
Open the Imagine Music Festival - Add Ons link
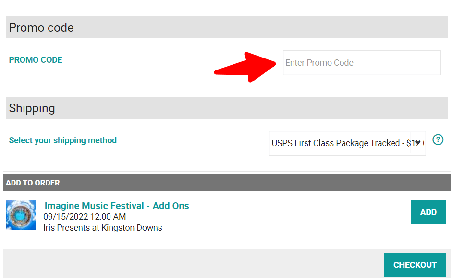tap(117, 206)
